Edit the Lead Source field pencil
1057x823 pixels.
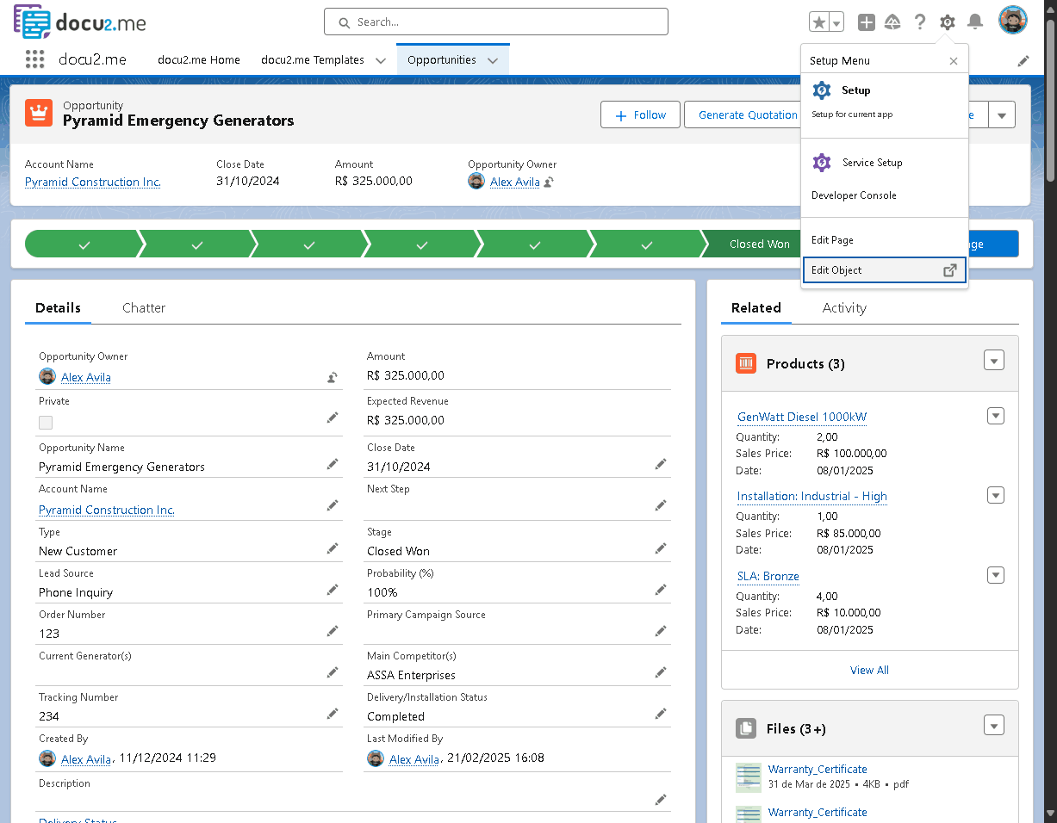pos(333,590)
